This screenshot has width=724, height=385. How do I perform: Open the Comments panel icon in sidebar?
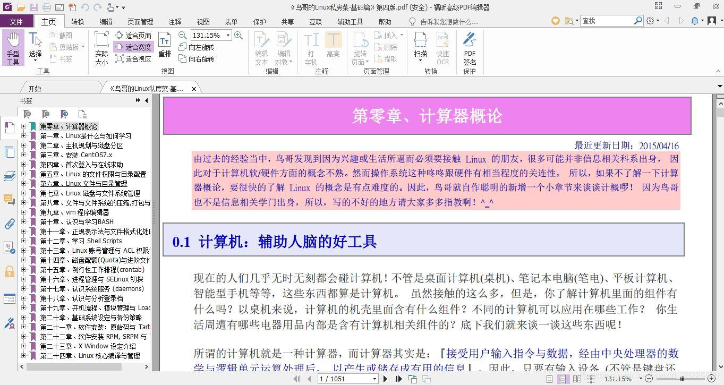pos(9,200)
